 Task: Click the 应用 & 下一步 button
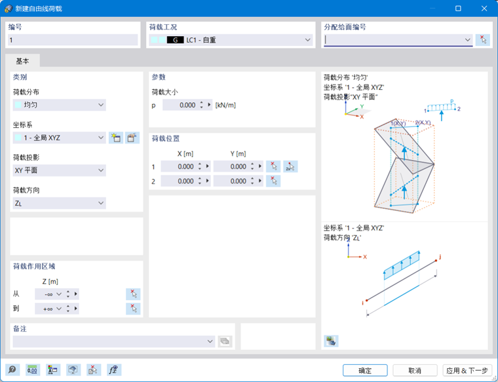coord(467,370)
